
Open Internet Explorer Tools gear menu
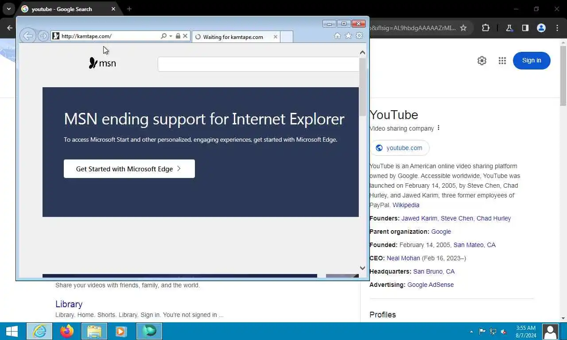(359, 36)
